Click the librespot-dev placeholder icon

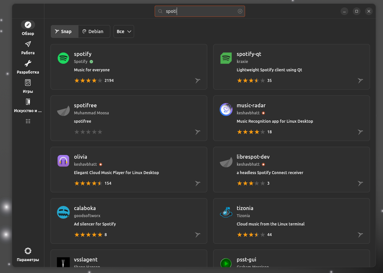click(x=226, y=162)
